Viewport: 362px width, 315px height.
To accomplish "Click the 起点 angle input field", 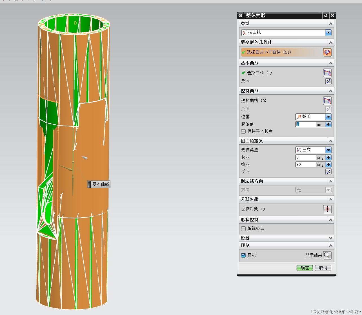I will coord(306,157).
